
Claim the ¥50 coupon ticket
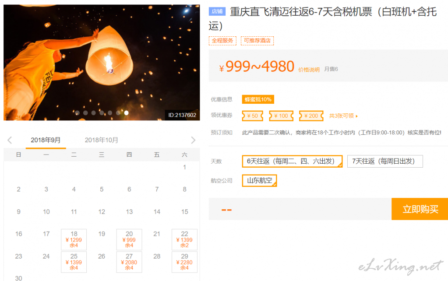coord(252,116)
